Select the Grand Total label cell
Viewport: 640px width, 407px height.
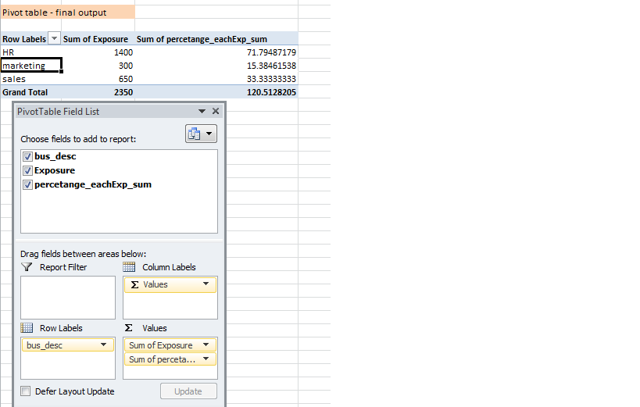tap(31, 92)
